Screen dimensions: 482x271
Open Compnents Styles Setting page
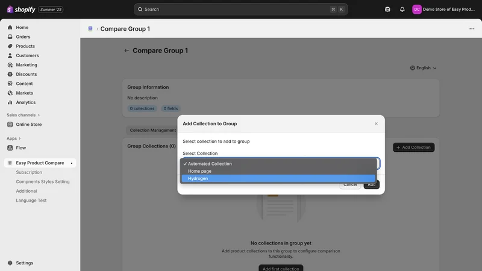tap(43, 182)
